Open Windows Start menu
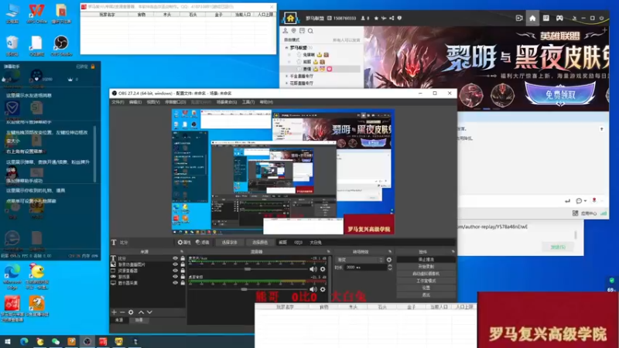Image resolution: width=619 pixels, height=348 pixels. (8, 341)
